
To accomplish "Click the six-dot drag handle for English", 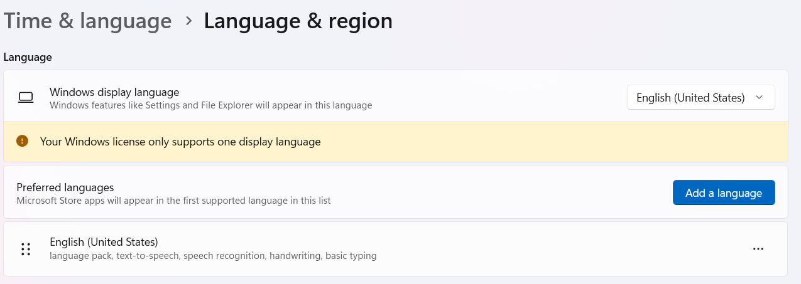I will (x=26, y=249).
